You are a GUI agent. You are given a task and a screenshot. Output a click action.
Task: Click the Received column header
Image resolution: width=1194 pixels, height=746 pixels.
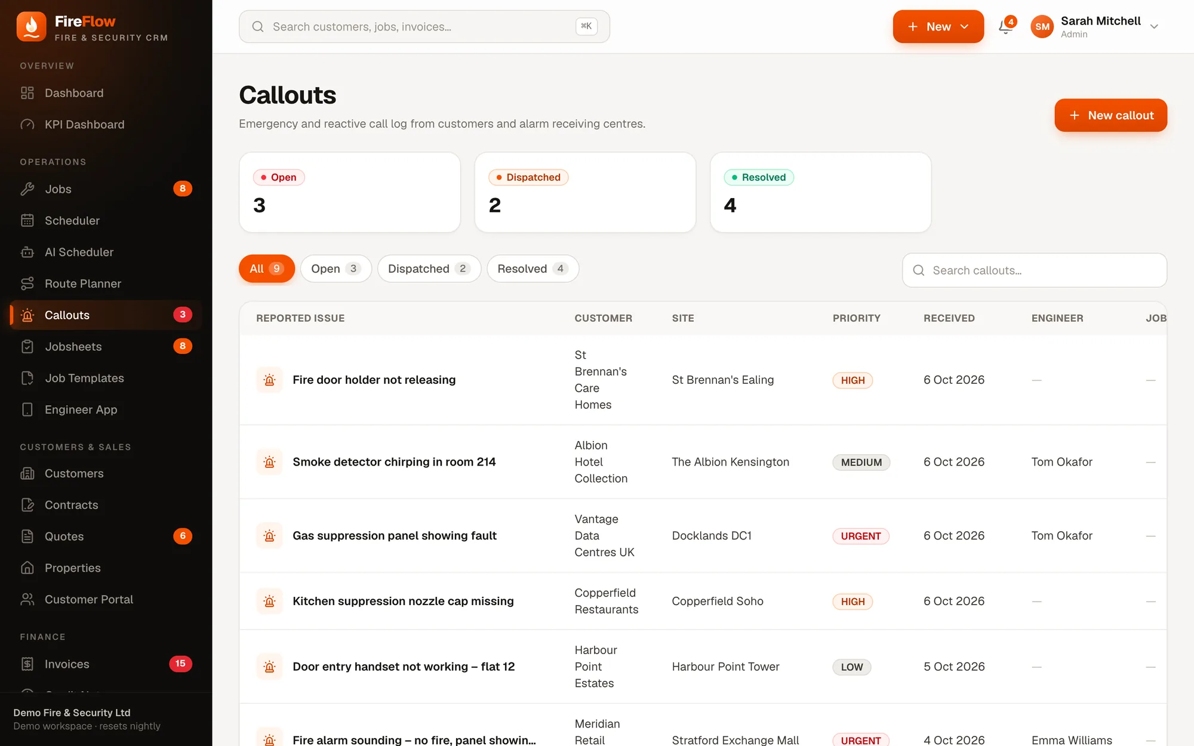tap(949, 319)
